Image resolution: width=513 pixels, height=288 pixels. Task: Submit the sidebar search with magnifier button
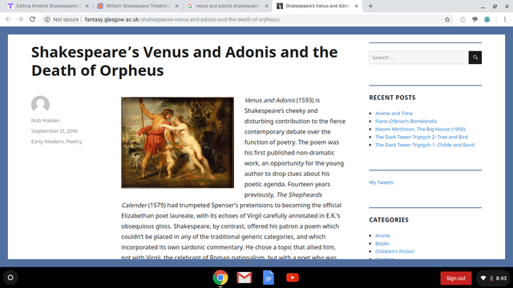coord(475,58)
